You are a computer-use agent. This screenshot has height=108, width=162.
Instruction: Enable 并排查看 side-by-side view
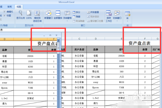(x=93, y=12)
